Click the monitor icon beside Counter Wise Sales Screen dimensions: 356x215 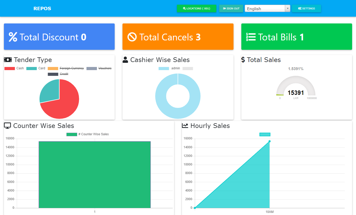click(x=8, y=126)
